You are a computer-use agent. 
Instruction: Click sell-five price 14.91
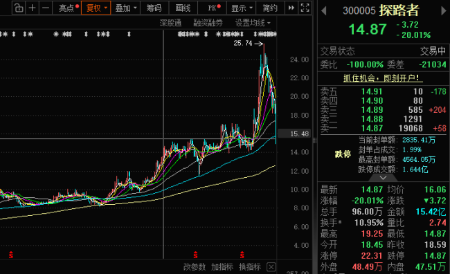pos(372,91)
